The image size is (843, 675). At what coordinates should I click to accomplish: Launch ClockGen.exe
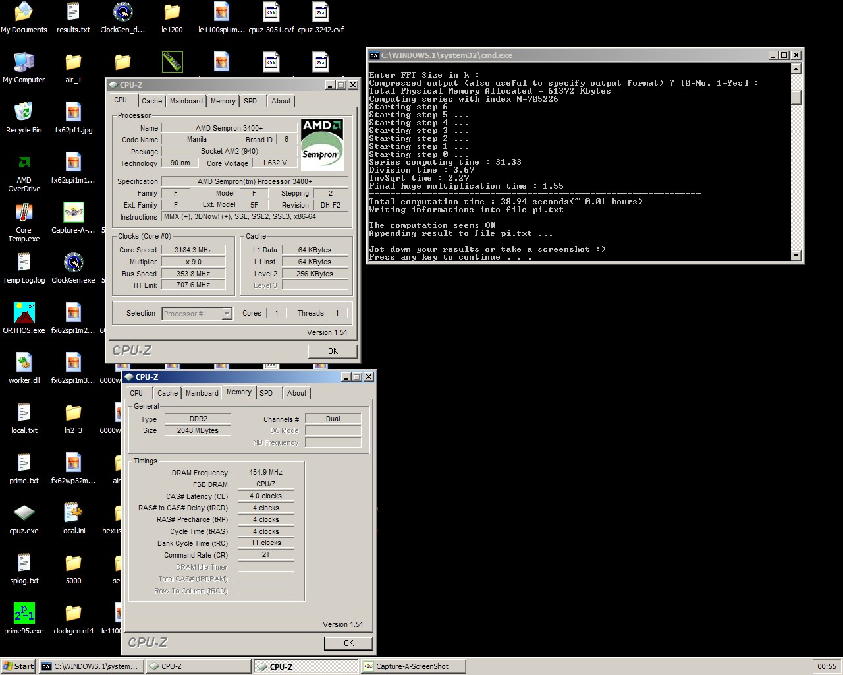tap(73, 268)
